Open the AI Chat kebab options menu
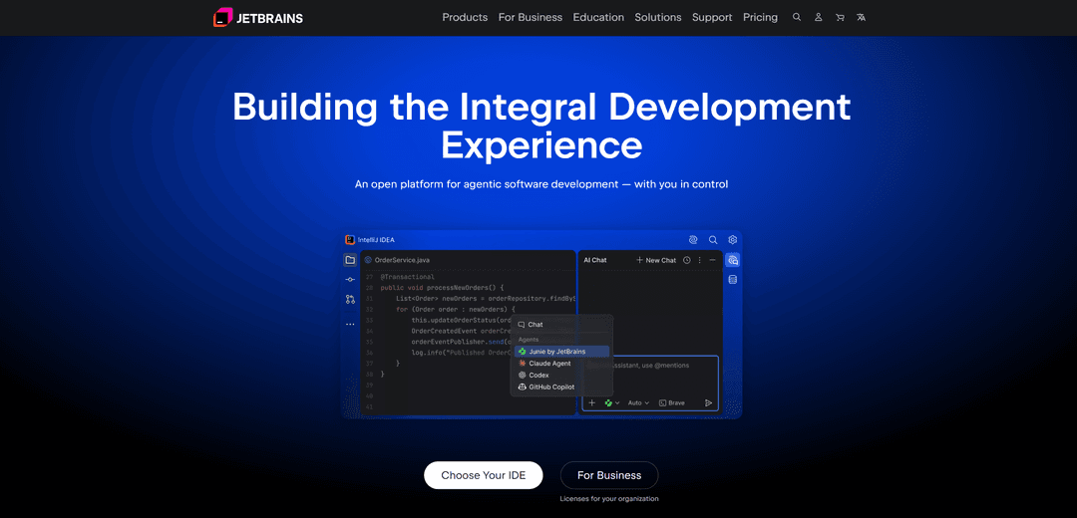1077x518 pixels. click(x=700, y=260)
